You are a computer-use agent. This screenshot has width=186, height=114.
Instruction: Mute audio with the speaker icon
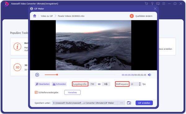(x=149, y=75)
